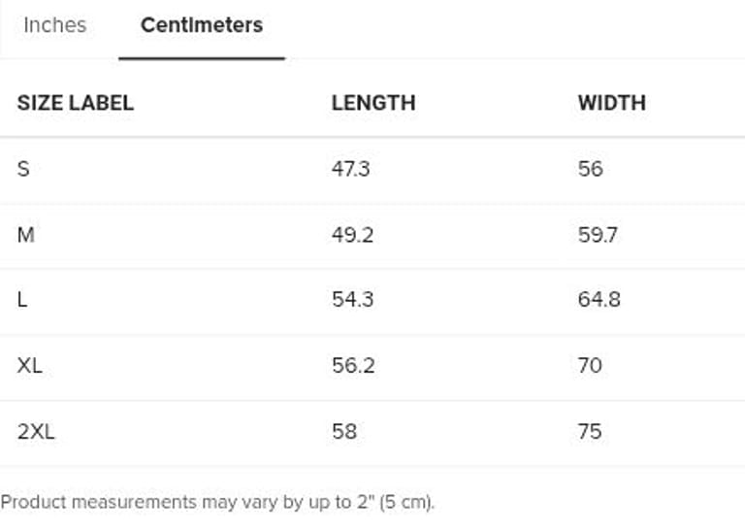Click the 70 width value for XL
This screenshot has height=532, width=745.
[590, 366]
